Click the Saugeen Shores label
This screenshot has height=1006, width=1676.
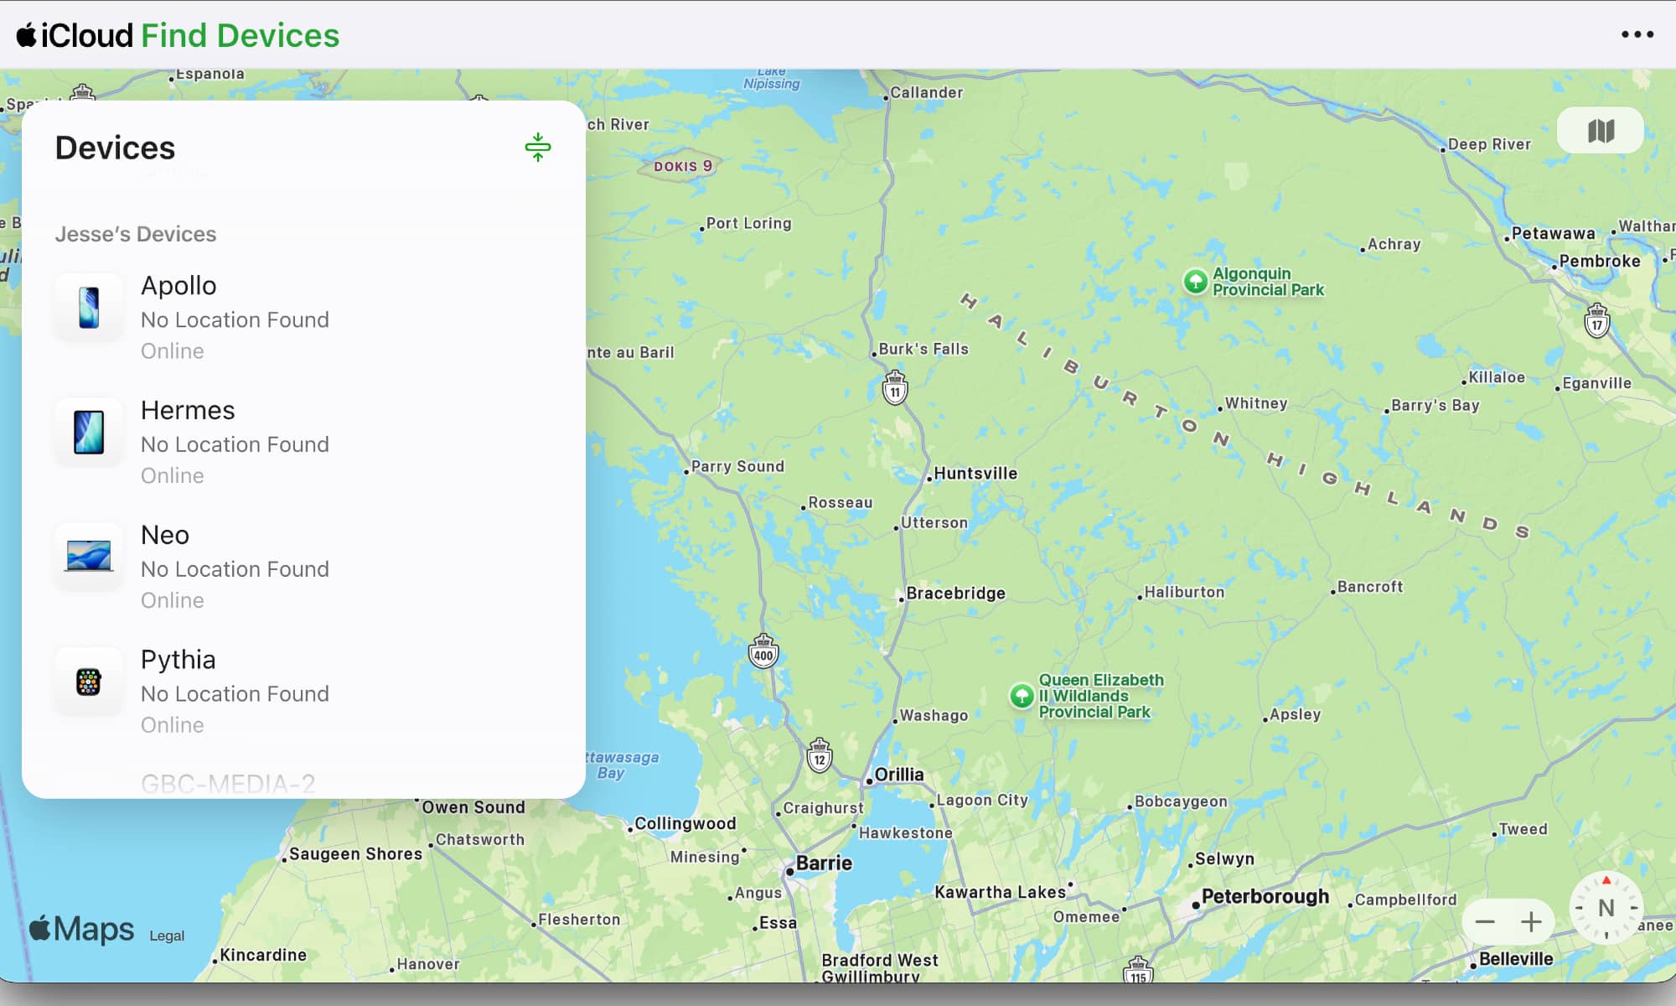pos(355,853)
